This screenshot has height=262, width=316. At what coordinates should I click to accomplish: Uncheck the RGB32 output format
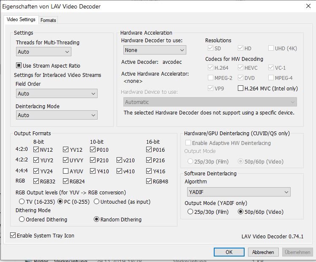(36, 181)
